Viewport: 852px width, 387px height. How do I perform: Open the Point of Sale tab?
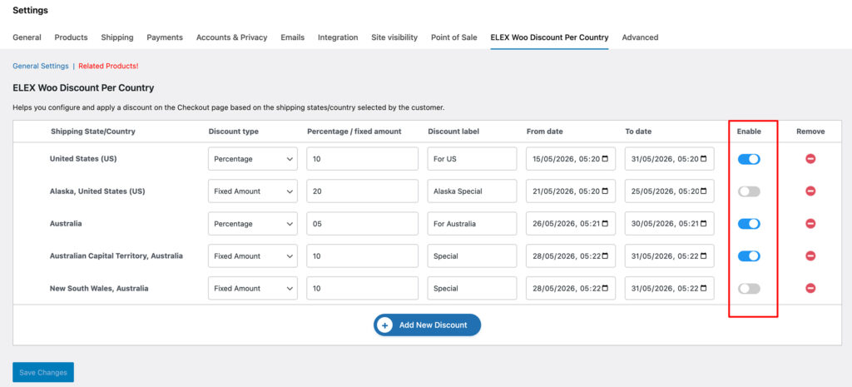(x=453, y=37)
